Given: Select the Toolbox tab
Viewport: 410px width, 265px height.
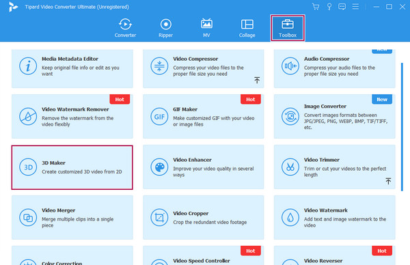Looking at the screenshot, I should click(288, 28).
